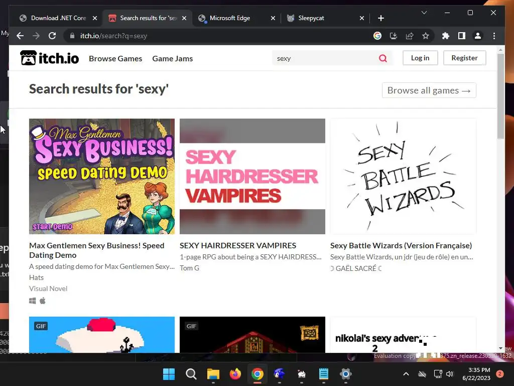
Task: Close the Search results tab
Action: 184,18
